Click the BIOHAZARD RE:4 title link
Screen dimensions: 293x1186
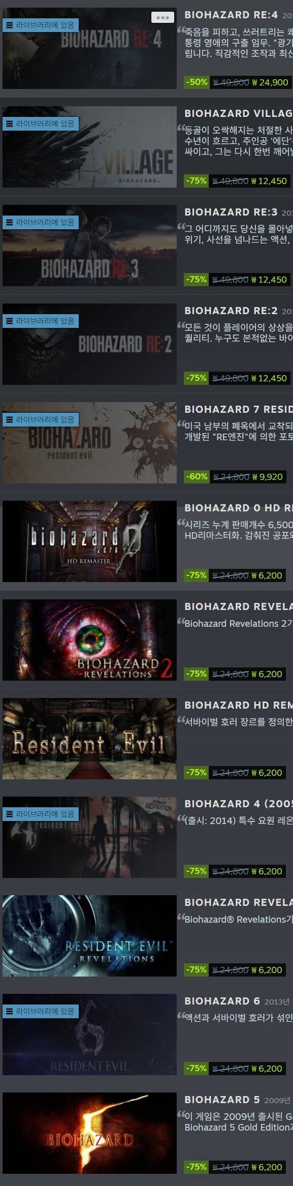tap(231, 15)
